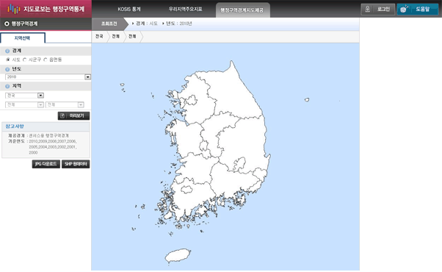Image resolution: width=442 pixels, height=272 pixels.
Task: Click the 지도로보는 행정구역통계 title link
Action: pyautogui.click(x=54, y=9)
